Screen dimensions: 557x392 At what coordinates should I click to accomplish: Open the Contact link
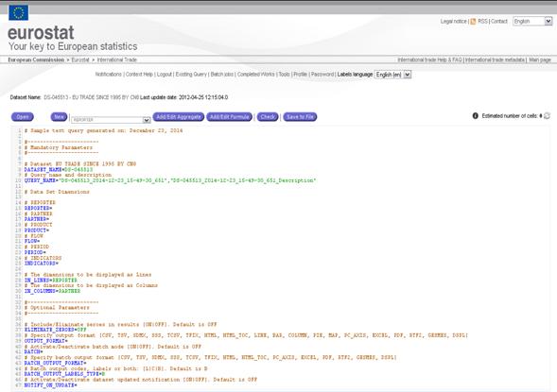[499, 22]
